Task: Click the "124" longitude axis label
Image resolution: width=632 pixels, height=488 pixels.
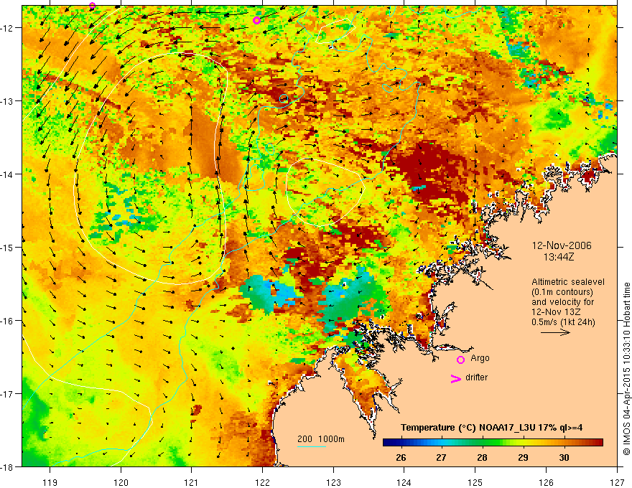Action: click(404, 482)
